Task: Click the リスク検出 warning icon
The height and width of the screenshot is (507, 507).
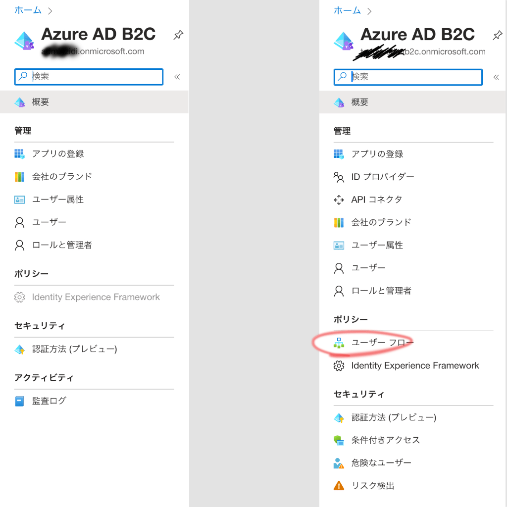Action: pos(339,486)
